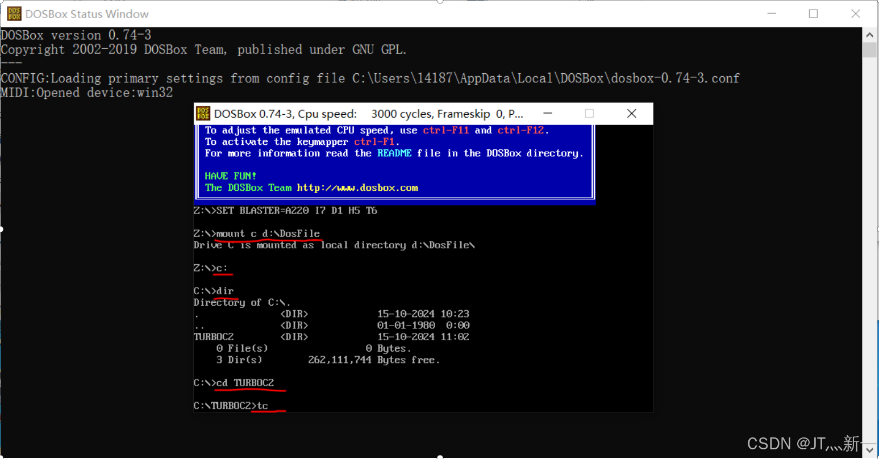The height and width of the screenshot is (459, 879).
Task: Click the 'cd TURBOC2' command
Action: click(245, 383)
